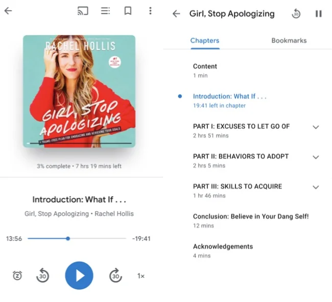Tap the elapsed time 13:56

(x=14, y=239)
